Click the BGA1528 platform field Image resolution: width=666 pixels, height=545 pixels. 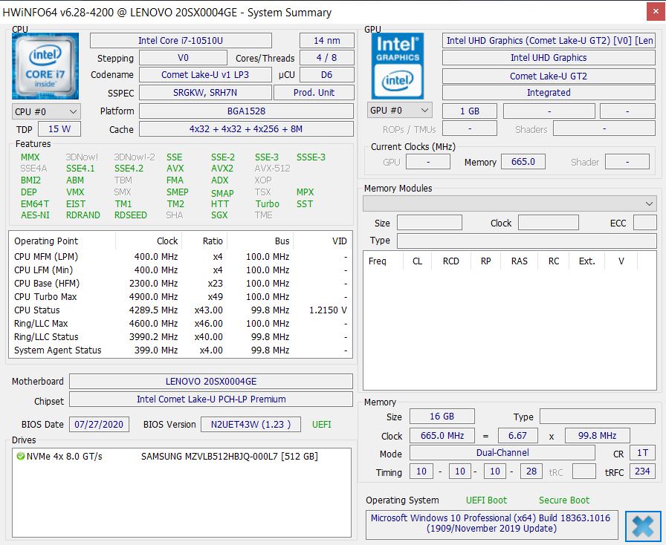point(246,111)
